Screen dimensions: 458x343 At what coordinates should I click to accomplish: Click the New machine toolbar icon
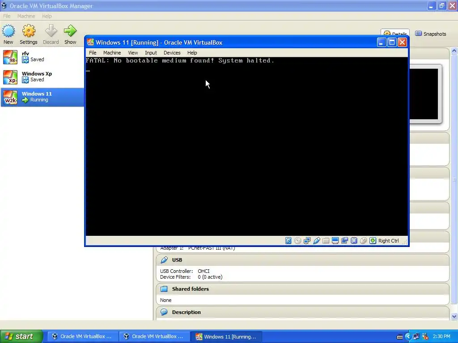click(x=8, y=31)
